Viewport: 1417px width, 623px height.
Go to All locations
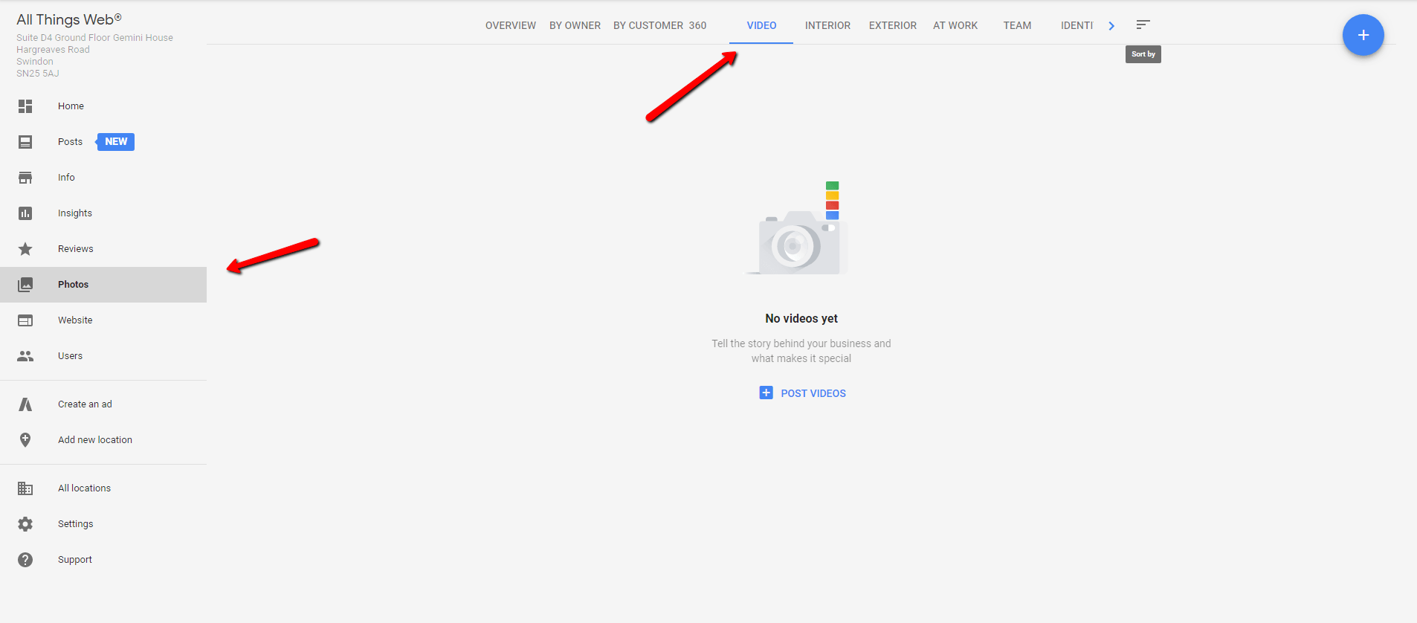[x=84, y=488]
